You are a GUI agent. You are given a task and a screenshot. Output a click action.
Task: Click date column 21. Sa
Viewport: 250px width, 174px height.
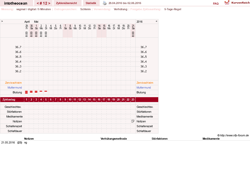(x=133, y=27)
